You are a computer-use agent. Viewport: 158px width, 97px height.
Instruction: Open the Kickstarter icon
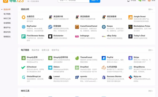[50, 36]
